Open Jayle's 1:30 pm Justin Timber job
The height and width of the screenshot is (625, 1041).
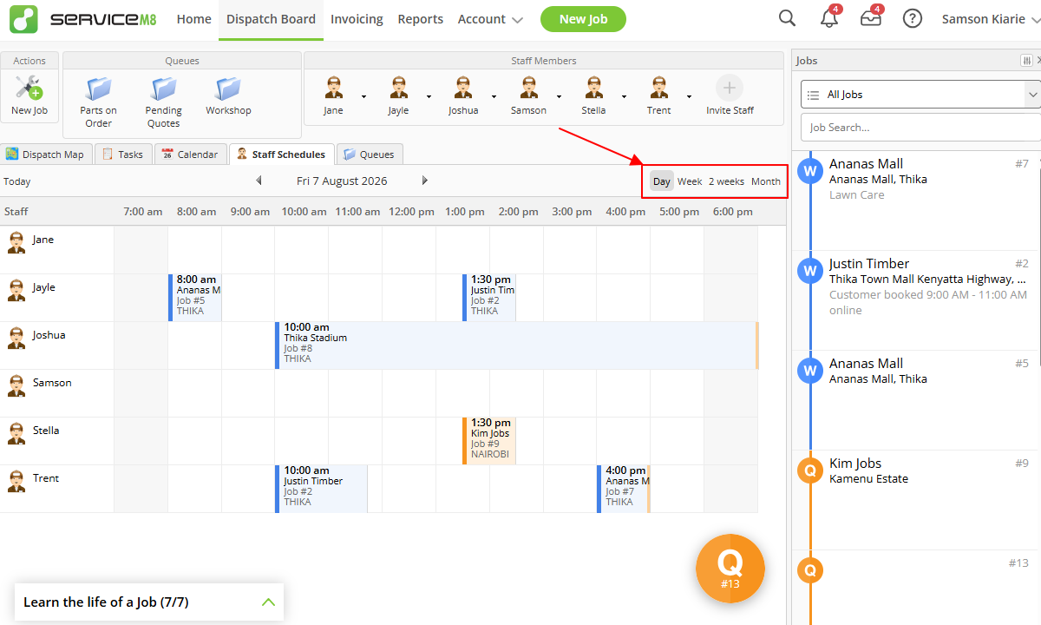[489, 298]
